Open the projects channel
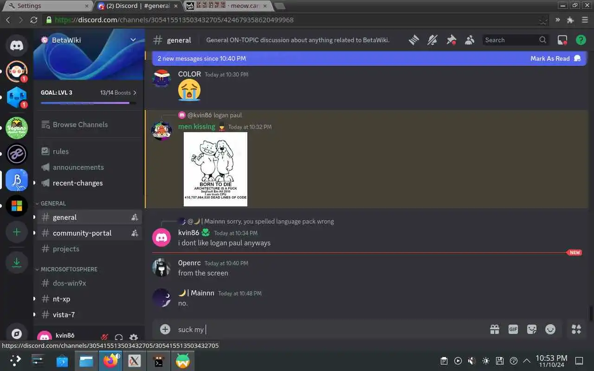The width and height of the screenshot is (594, 371). point(89,249)
